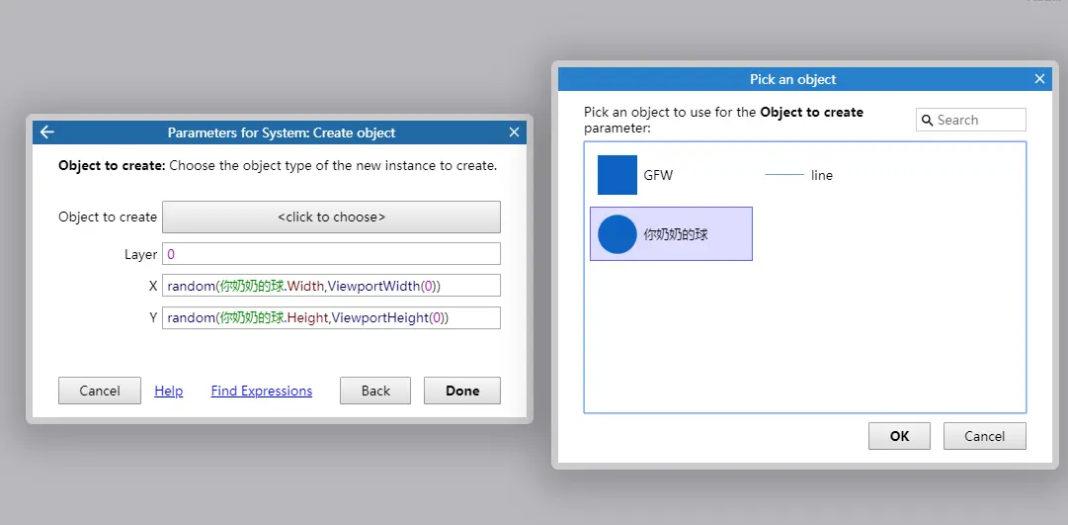Close the Parameters for System dialog
Image resolution: width=1068 pixels, height=525 pixels.
click(515, 132)
